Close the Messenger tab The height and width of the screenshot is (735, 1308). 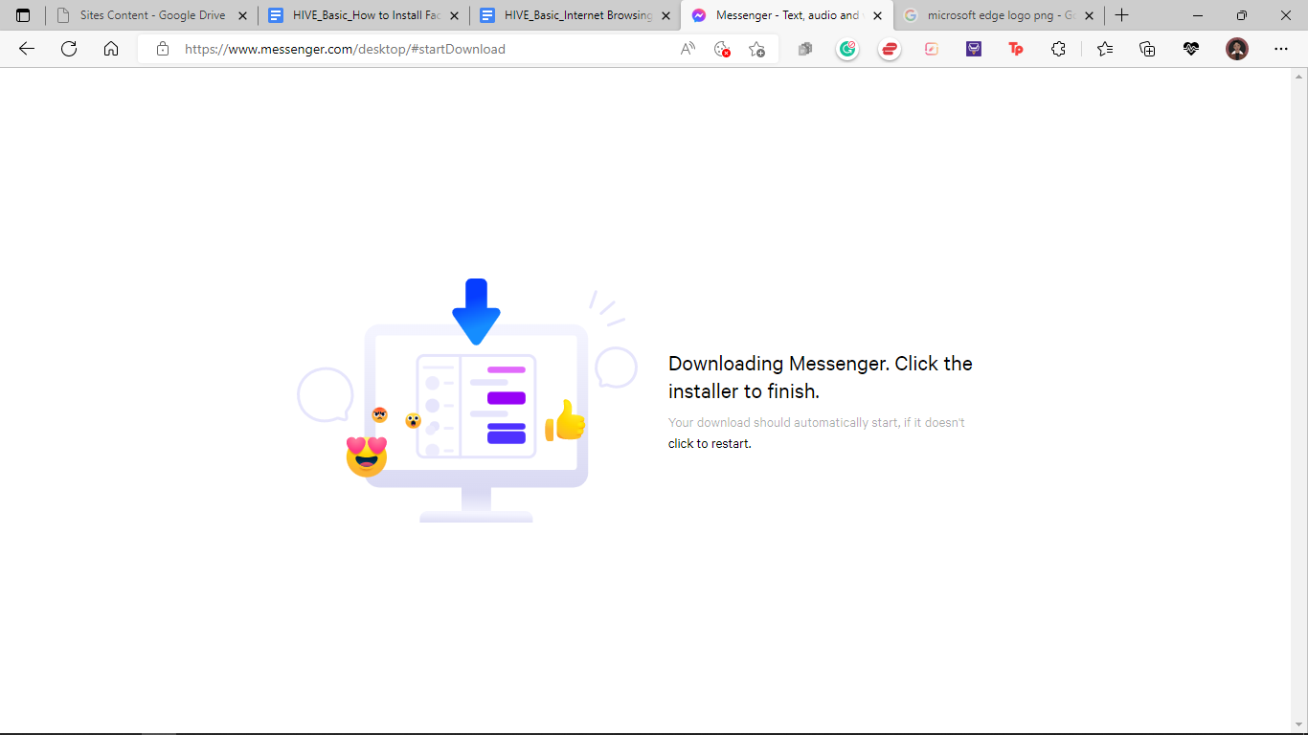877,15
